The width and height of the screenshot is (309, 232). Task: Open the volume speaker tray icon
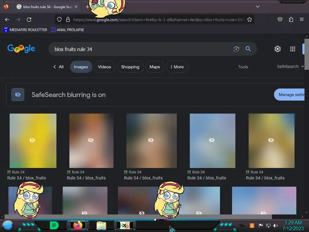click(275, 225)
